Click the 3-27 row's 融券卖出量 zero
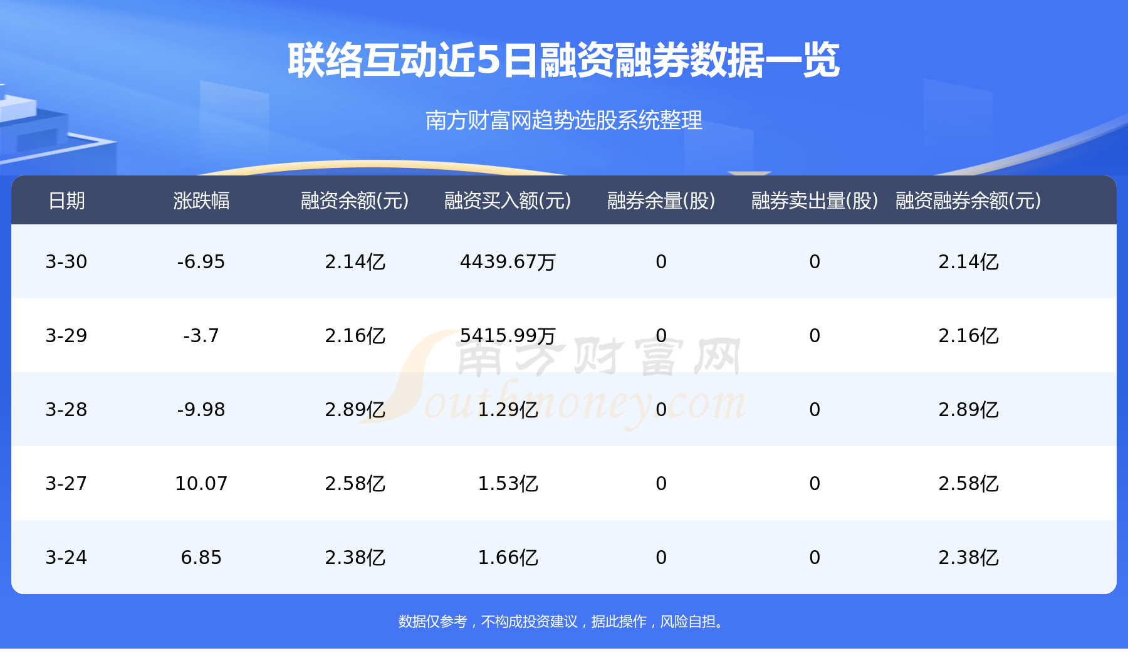Screen dimensions: 1128x658 coord(815,483)
